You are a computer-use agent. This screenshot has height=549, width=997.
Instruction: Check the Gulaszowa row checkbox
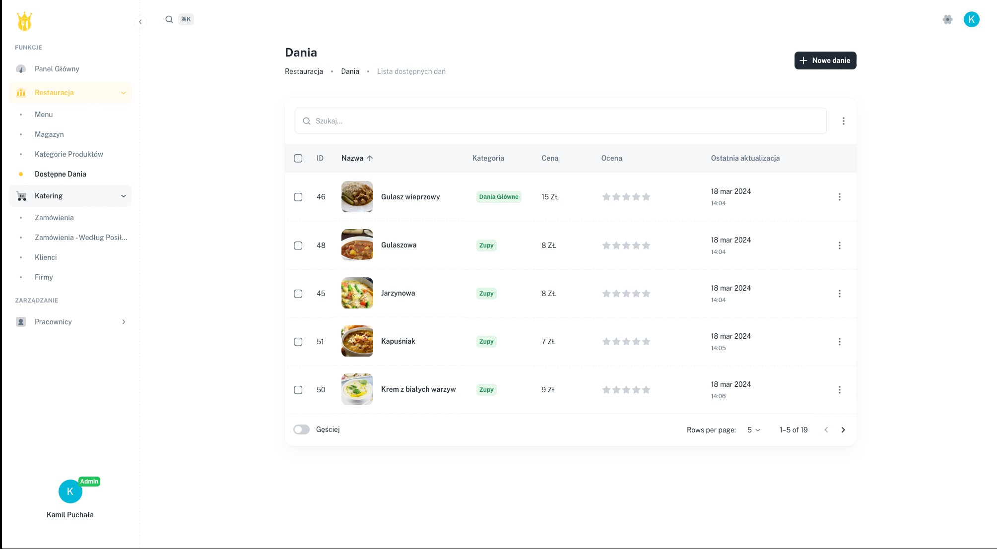click(298, 245)
